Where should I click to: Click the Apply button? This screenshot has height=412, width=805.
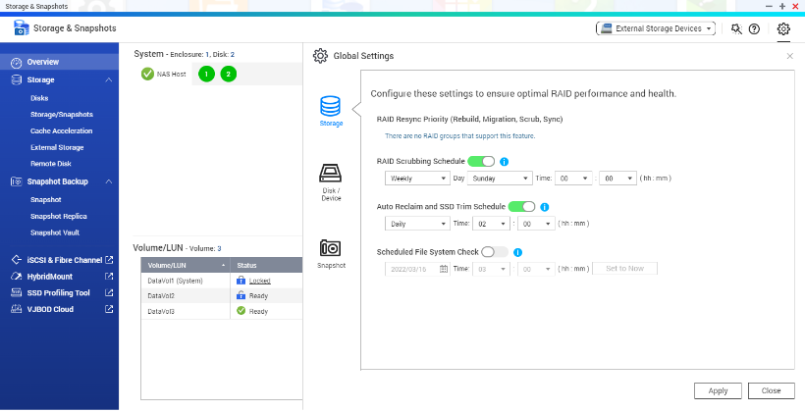click(718, 390)
